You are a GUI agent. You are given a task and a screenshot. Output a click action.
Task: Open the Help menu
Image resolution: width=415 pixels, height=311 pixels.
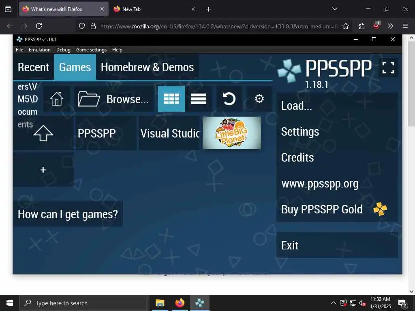point(117,50)
